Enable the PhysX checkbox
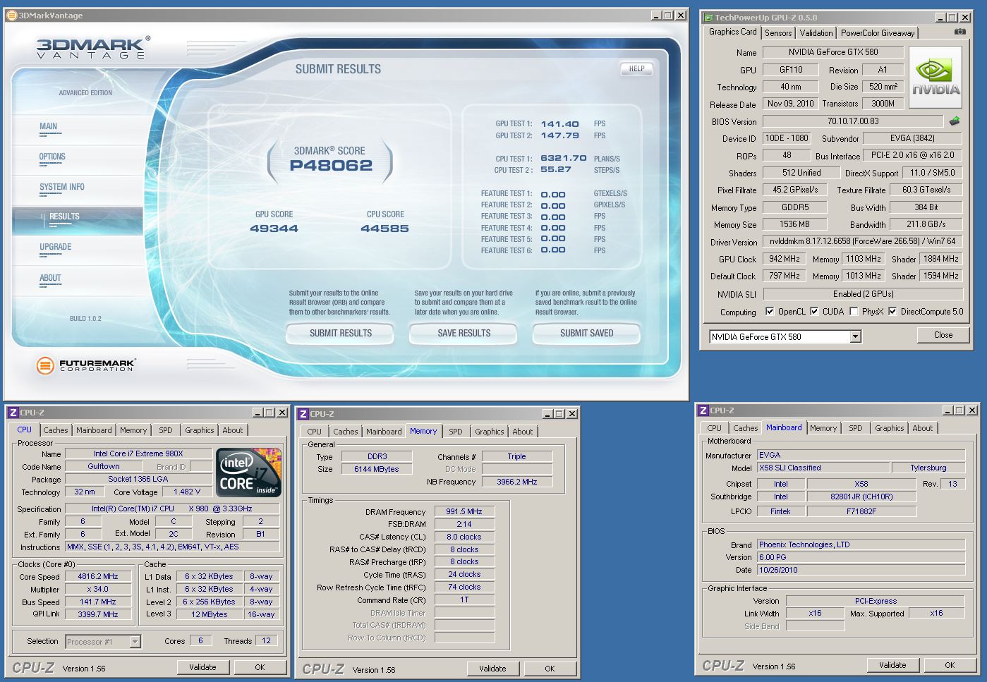 [x=854, y=311]
